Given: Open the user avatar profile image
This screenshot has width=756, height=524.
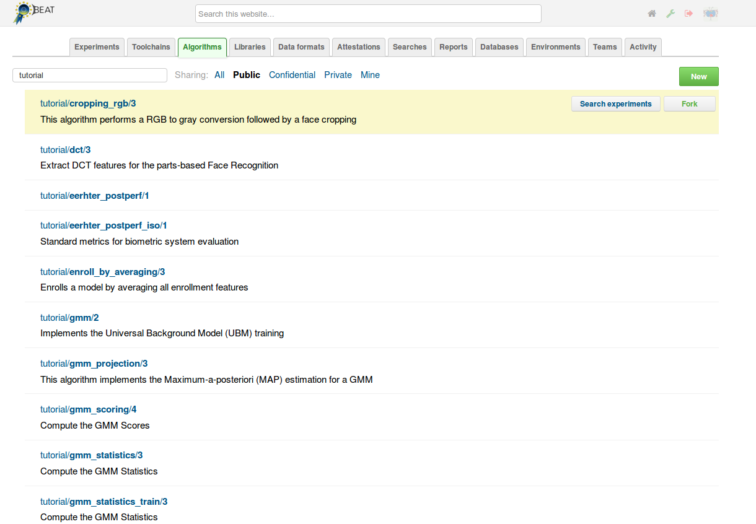Looking at the screenshot, I should pos(710,14).
